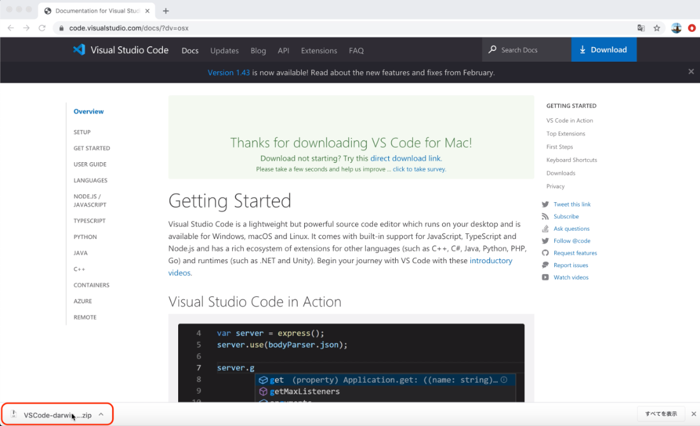The width and height of the screenshot is (700, 426).
Task: Open the API nav item
Action: coord(283,50)
